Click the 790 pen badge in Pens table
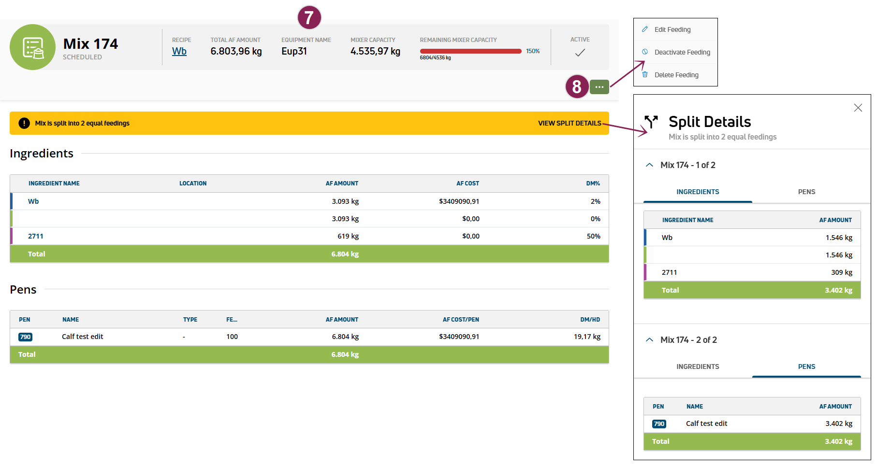This screenshot has height=466, width=877. (25, 337)
